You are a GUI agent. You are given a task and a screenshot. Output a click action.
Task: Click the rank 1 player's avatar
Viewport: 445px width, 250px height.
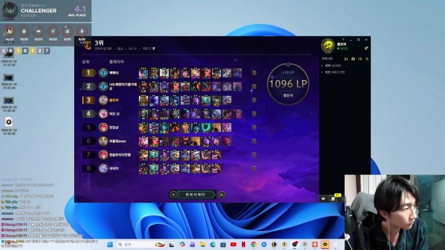[103, 73]
